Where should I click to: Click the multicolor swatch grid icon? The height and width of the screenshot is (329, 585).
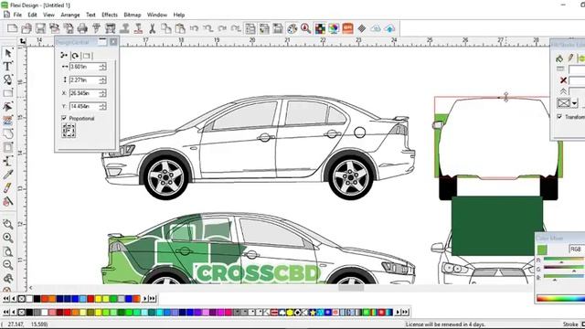320,28
